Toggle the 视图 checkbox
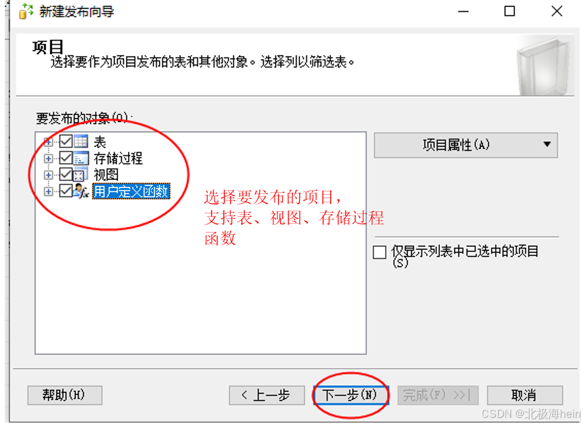Image resolution: width=583 pixels, height=424 pixels. pos(66,174)
